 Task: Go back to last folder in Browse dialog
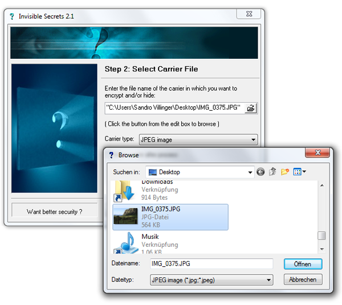tap(260, 172)
